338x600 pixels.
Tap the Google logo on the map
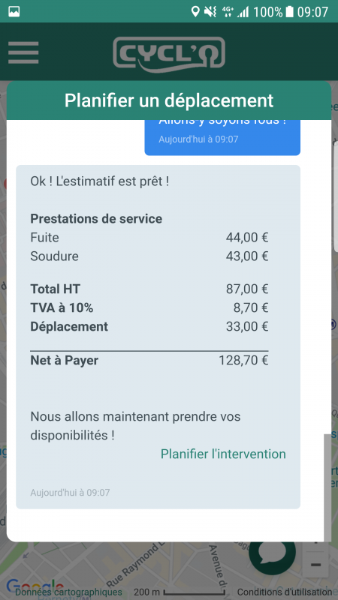point(35,585)
